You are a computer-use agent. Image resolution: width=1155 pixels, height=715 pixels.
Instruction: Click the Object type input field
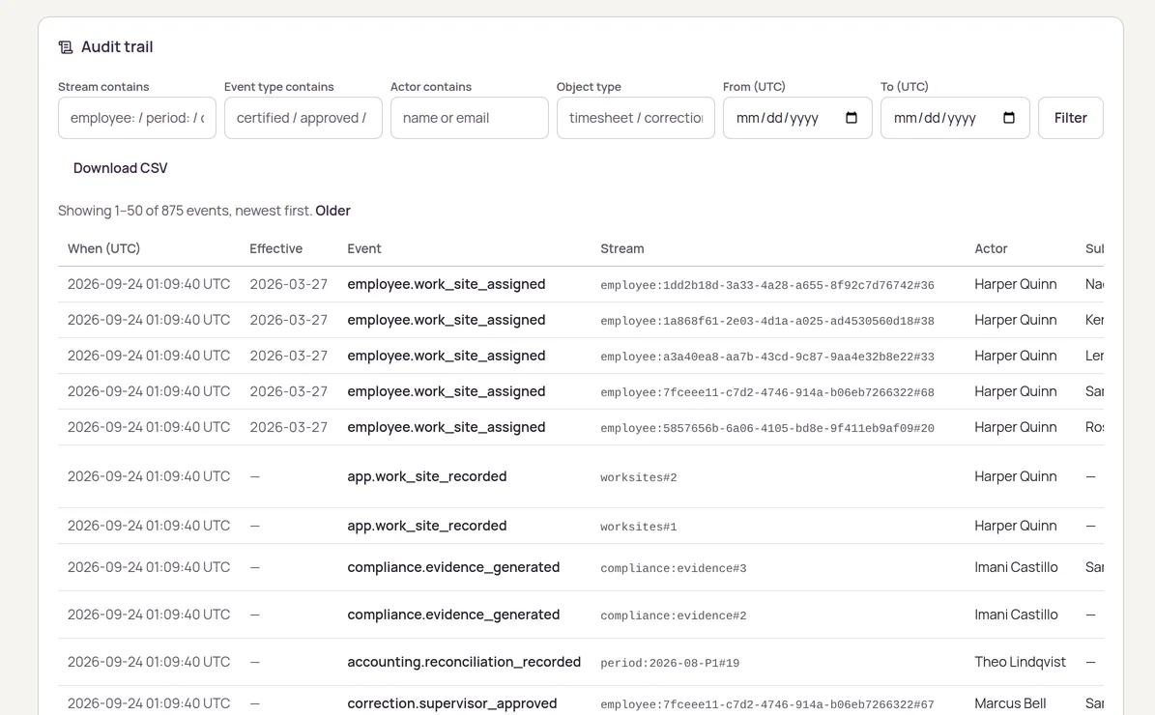[636, 118]
